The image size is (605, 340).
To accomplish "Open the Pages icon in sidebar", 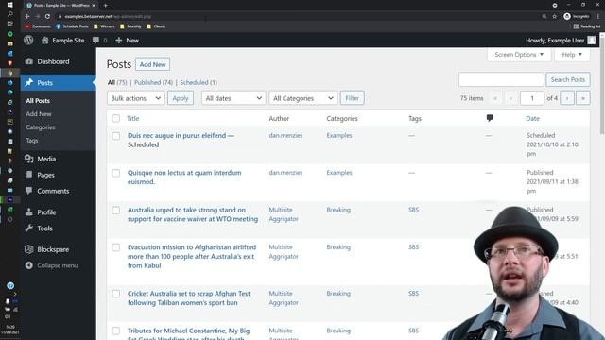I will tap(29, 175).
